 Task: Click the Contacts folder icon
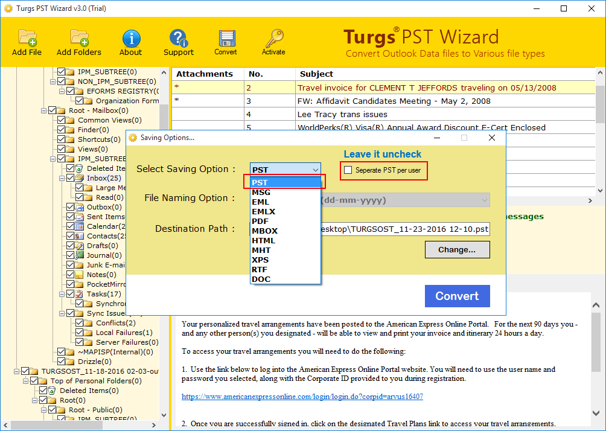[x=79, y=236]
